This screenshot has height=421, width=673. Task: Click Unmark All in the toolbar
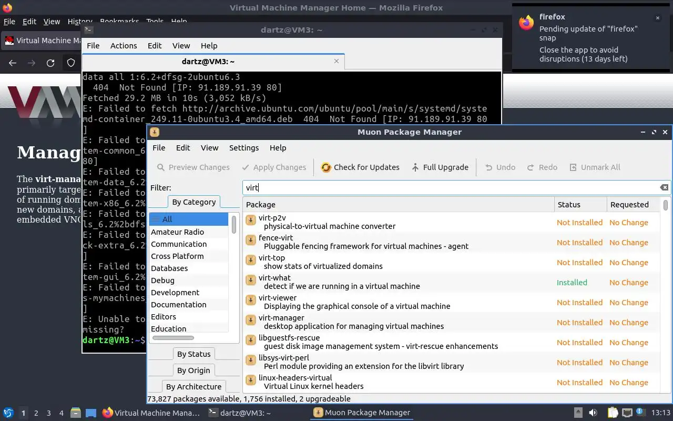[595, 167]
